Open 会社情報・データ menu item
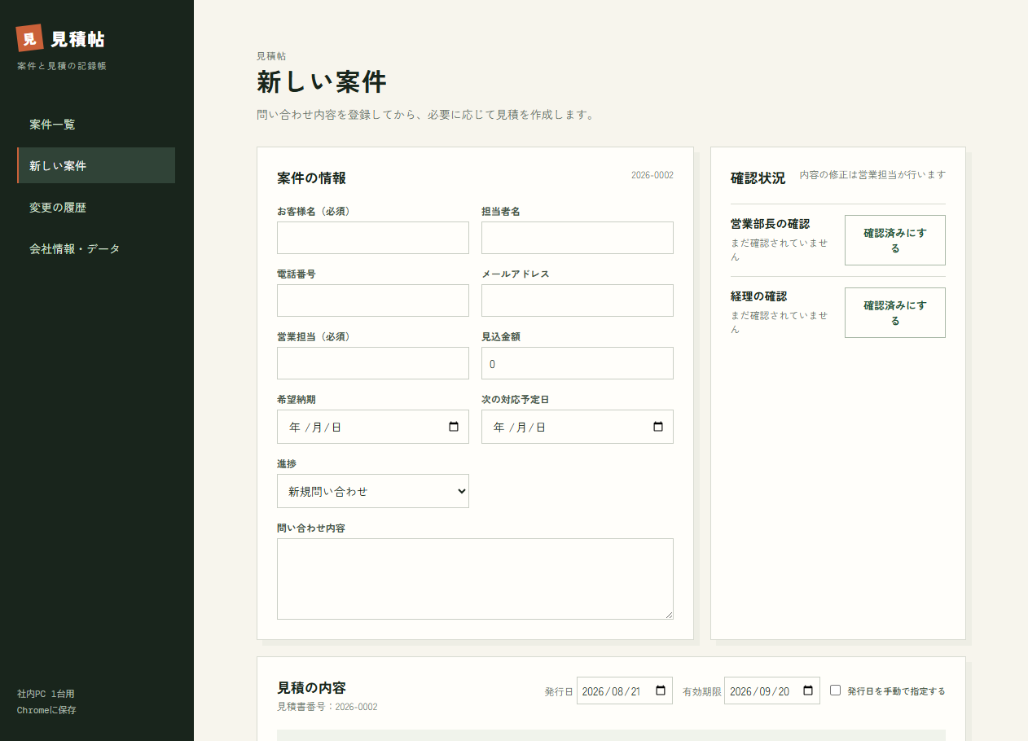The height and width of the screenshot is (741, 1028). (96, 248)
